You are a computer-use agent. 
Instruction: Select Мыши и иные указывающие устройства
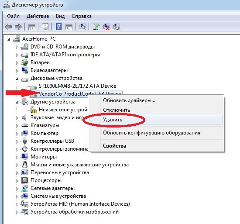[x=79, y=165]
